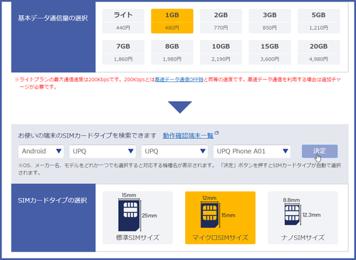Screen dimensions: 356x260
Task: Choose the 2GB 770円 plan
Action: [x=221, y=21]
